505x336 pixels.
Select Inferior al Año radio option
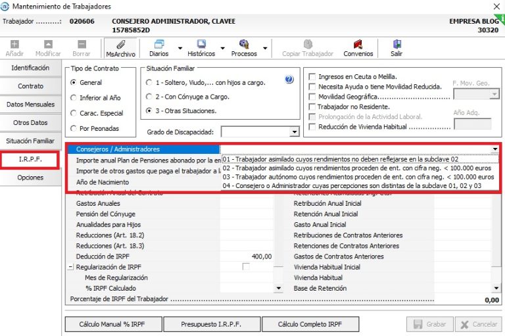point(74,97)
